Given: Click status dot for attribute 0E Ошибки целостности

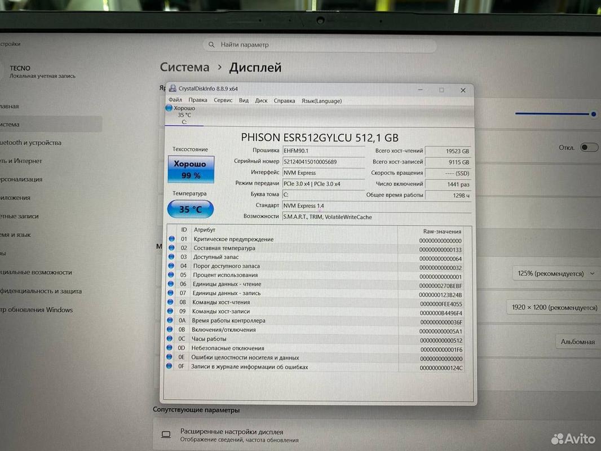Looking at the screenshot, I should coord(169,357).
